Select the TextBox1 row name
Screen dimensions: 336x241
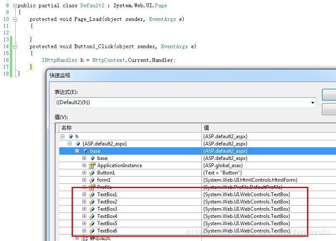107,195
